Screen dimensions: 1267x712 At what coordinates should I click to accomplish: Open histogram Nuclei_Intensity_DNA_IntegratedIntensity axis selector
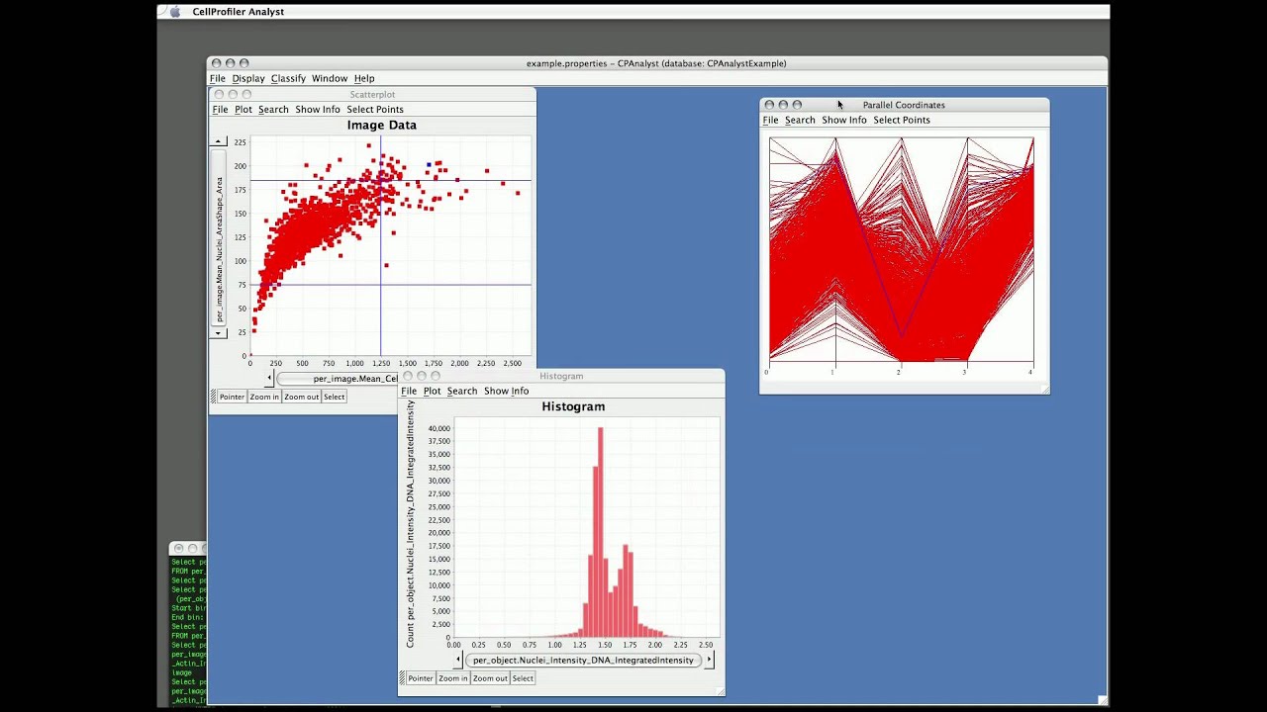583,660
